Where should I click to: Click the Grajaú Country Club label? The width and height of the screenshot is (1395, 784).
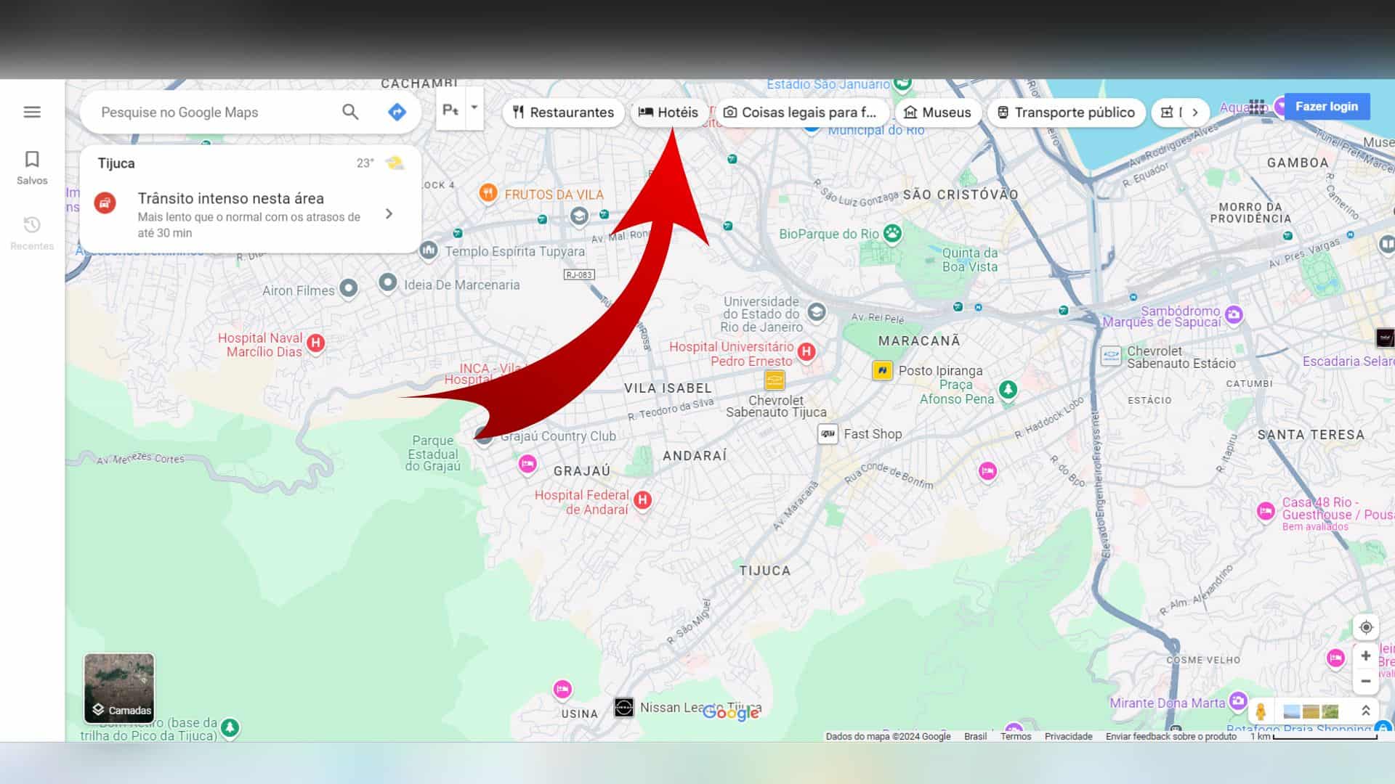coord(558,436)
